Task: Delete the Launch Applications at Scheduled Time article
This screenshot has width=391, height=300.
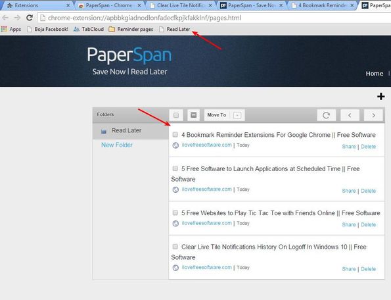Action: 368,191
